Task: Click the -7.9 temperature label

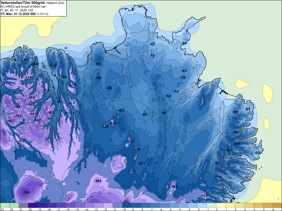Action: point(183,78)
